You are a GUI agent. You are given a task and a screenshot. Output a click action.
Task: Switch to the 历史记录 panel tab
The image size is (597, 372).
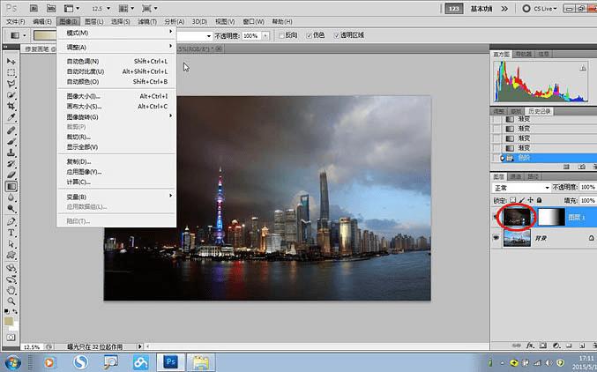point(539,111)
